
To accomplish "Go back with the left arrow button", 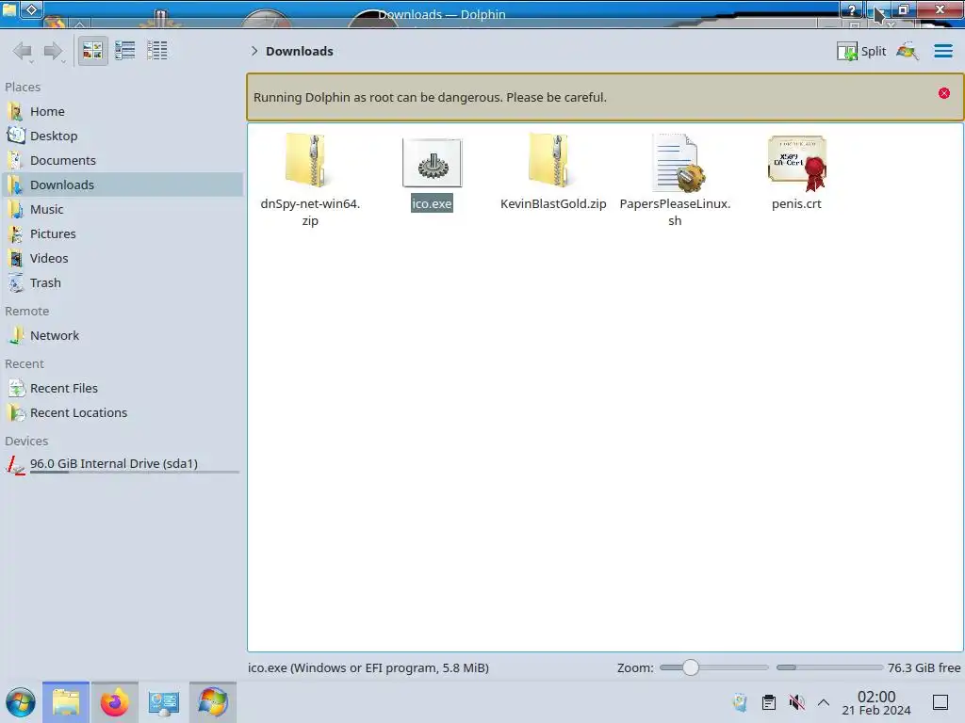I will pos(23,51).
